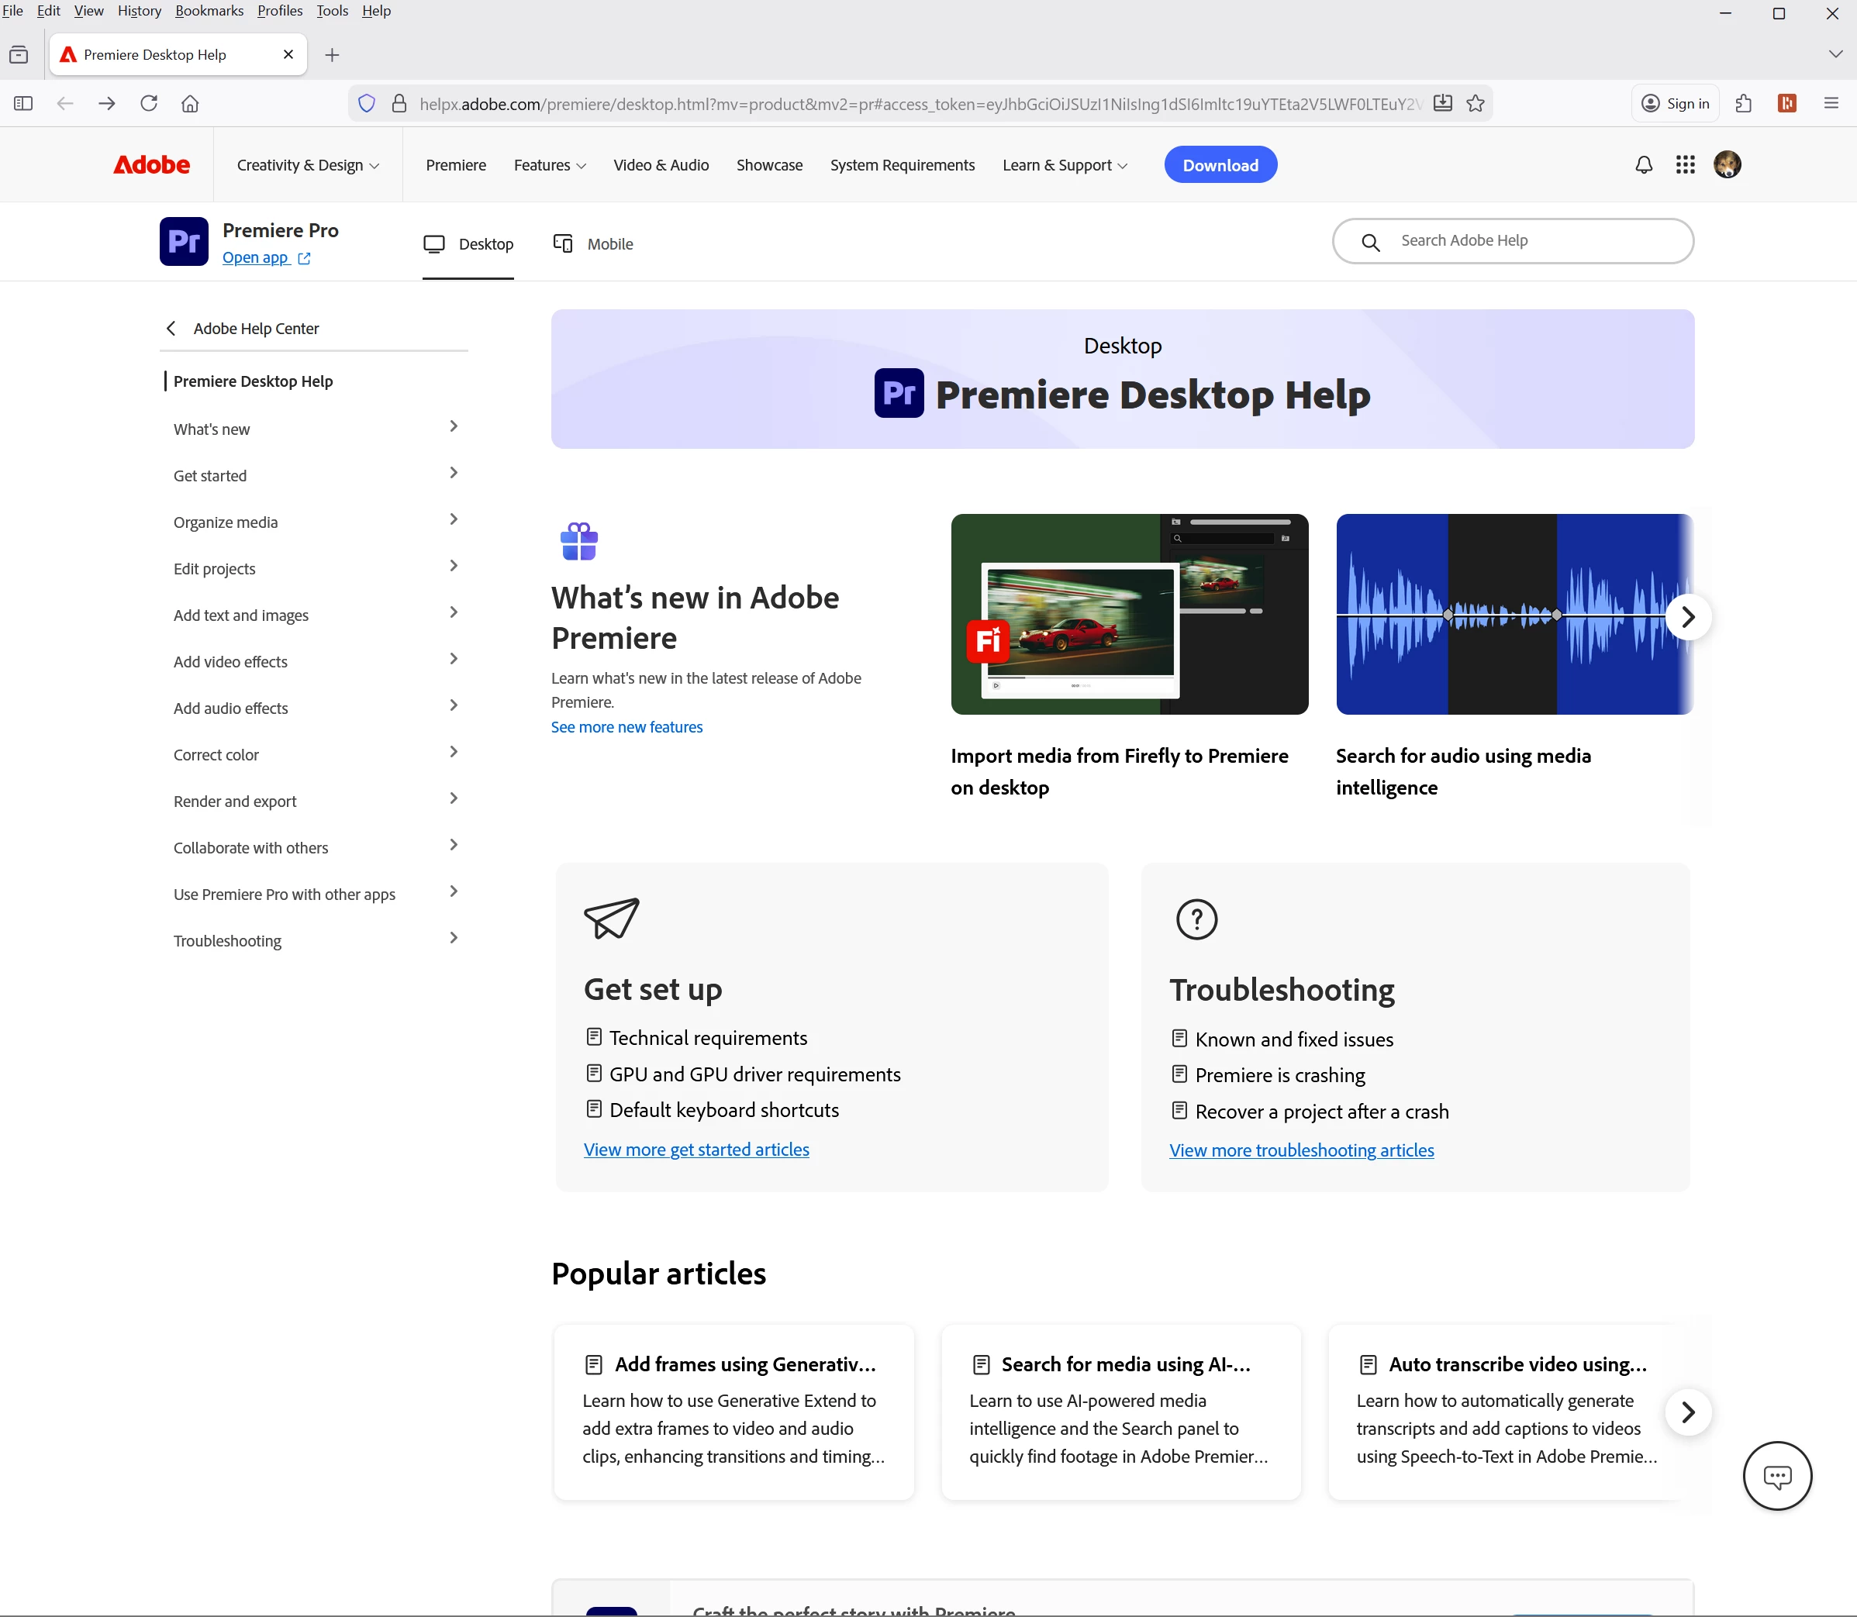Image resolution: width=1857 pixels, height=1617 pixels.
Task: Open View more troubleshooting articles
Action: (1301, 1150)
